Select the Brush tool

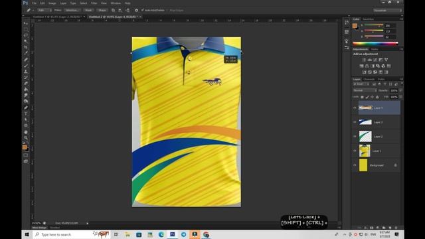pyautogui.click(x=26, y=66)
